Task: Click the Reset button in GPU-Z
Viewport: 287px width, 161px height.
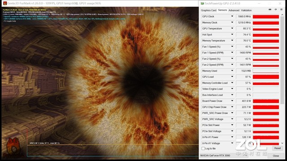Action: [278, 148]
